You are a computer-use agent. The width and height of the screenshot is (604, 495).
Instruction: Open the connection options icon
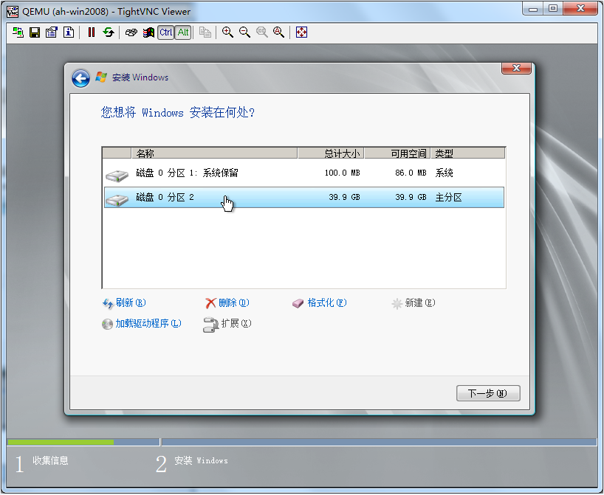[51, 32]
